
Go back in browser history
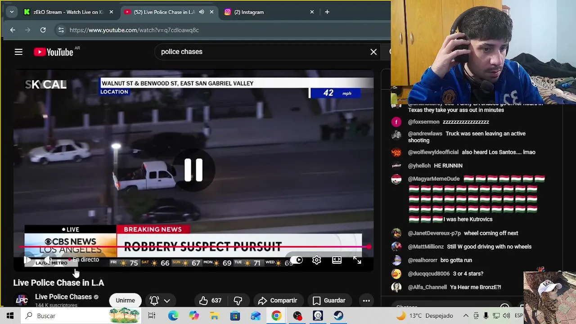[x=13, y=30]
